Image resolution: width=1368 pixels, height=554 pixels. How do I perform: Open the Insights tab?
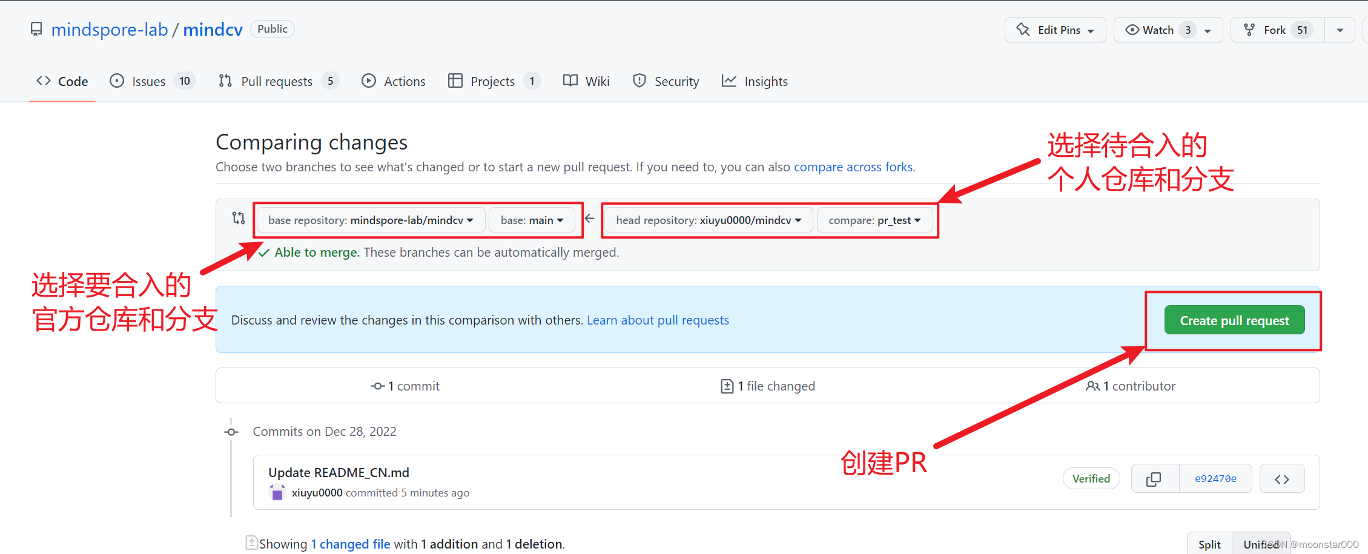(755, 81)
